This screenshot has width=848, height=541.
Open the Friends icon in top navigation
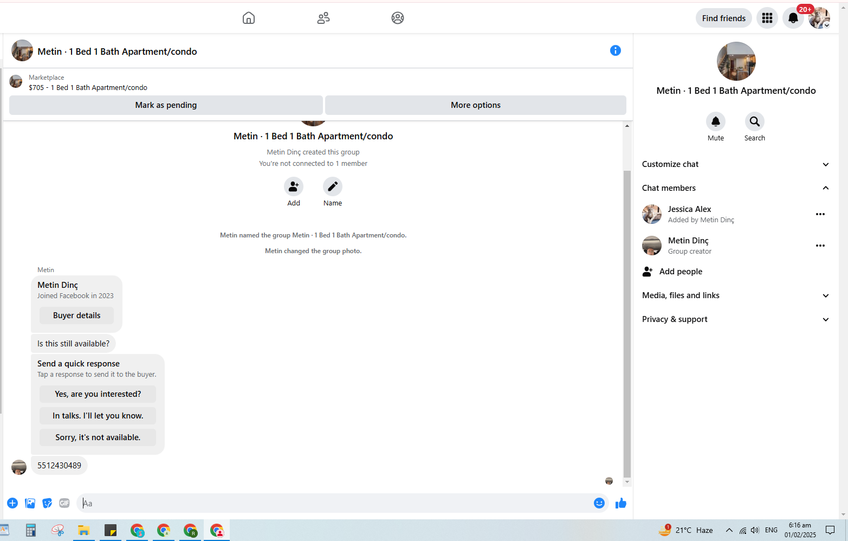coord(323,18)
